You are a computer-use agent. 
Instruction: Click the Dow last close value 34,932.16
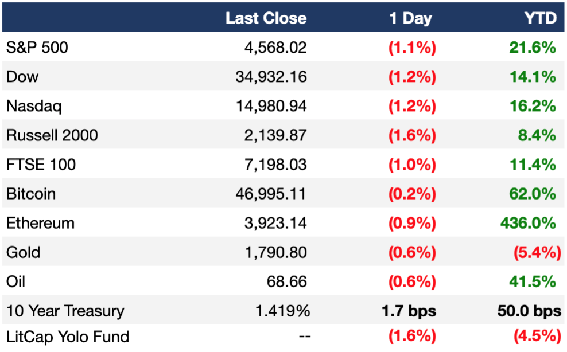271,77
